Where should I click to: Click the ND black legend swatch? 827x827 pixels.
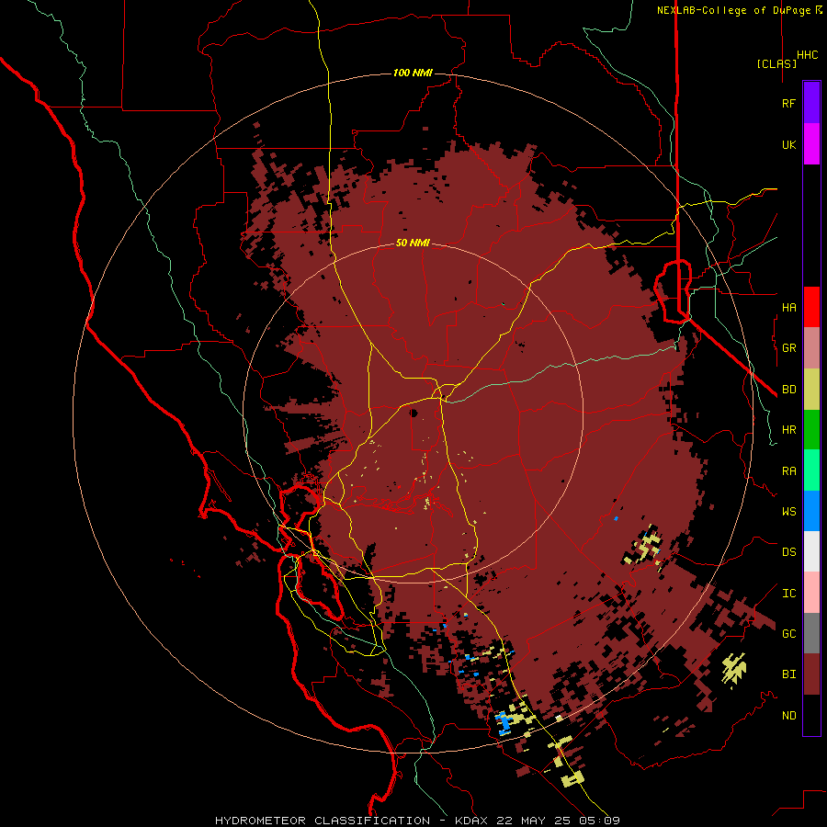pyautogui.click(x=811, y=715)
